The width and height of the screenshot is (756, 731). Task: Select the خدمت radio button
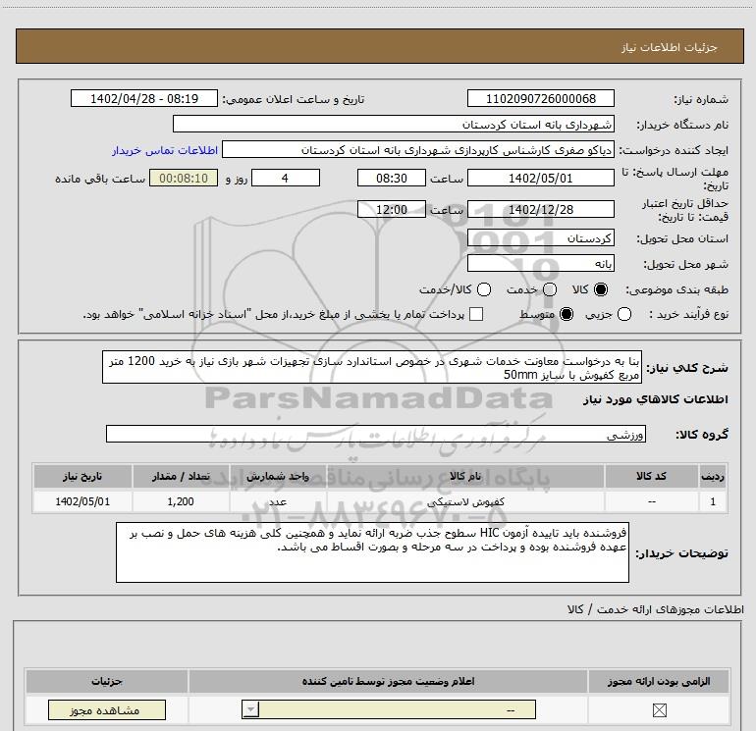[x=550, y=289]
